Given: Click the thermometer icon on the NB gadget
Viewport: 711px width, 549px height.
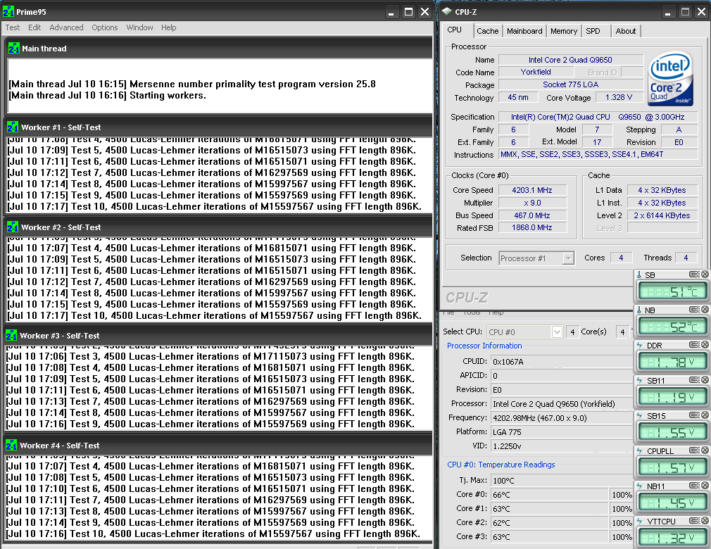Looking at the screenshot, I should click(x=639, y=310).
